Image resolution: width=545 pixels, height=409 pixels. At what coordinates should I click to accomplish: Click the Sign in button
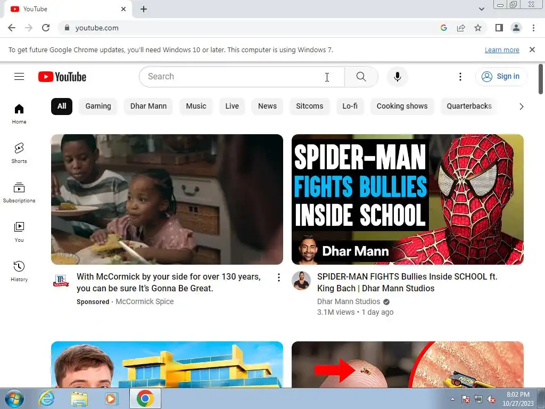point(500,77)
